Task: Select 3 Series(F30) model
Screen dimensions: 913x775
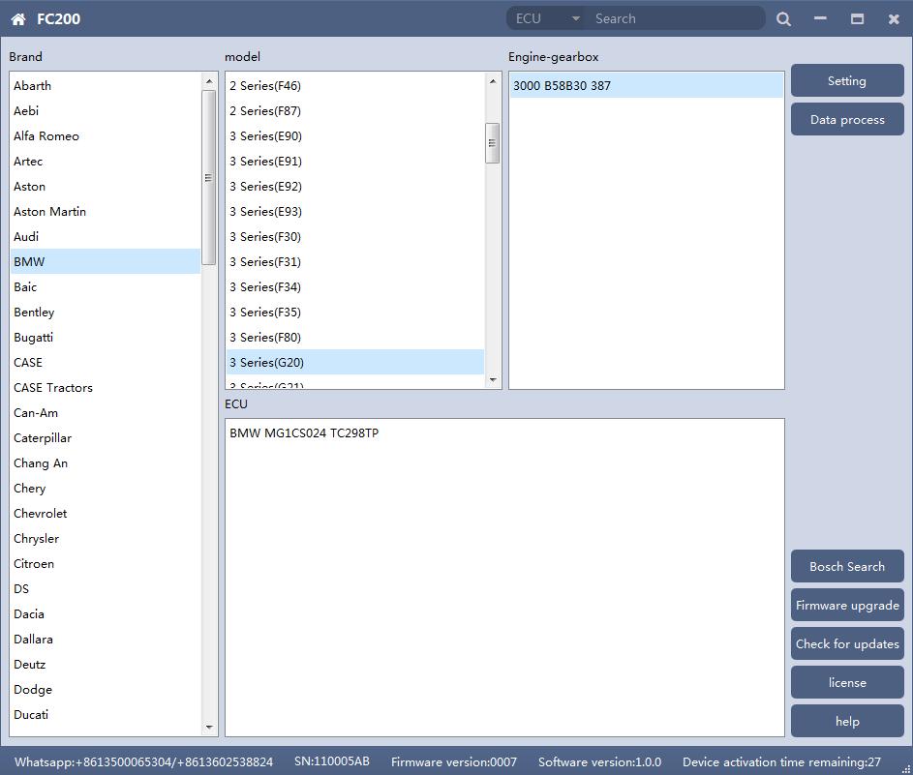Action: pos(265,237)
